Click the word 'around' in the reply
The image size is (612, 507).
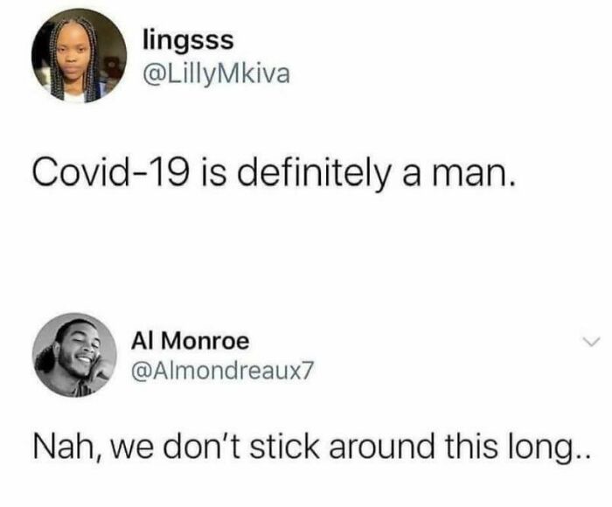click(381, 446)
